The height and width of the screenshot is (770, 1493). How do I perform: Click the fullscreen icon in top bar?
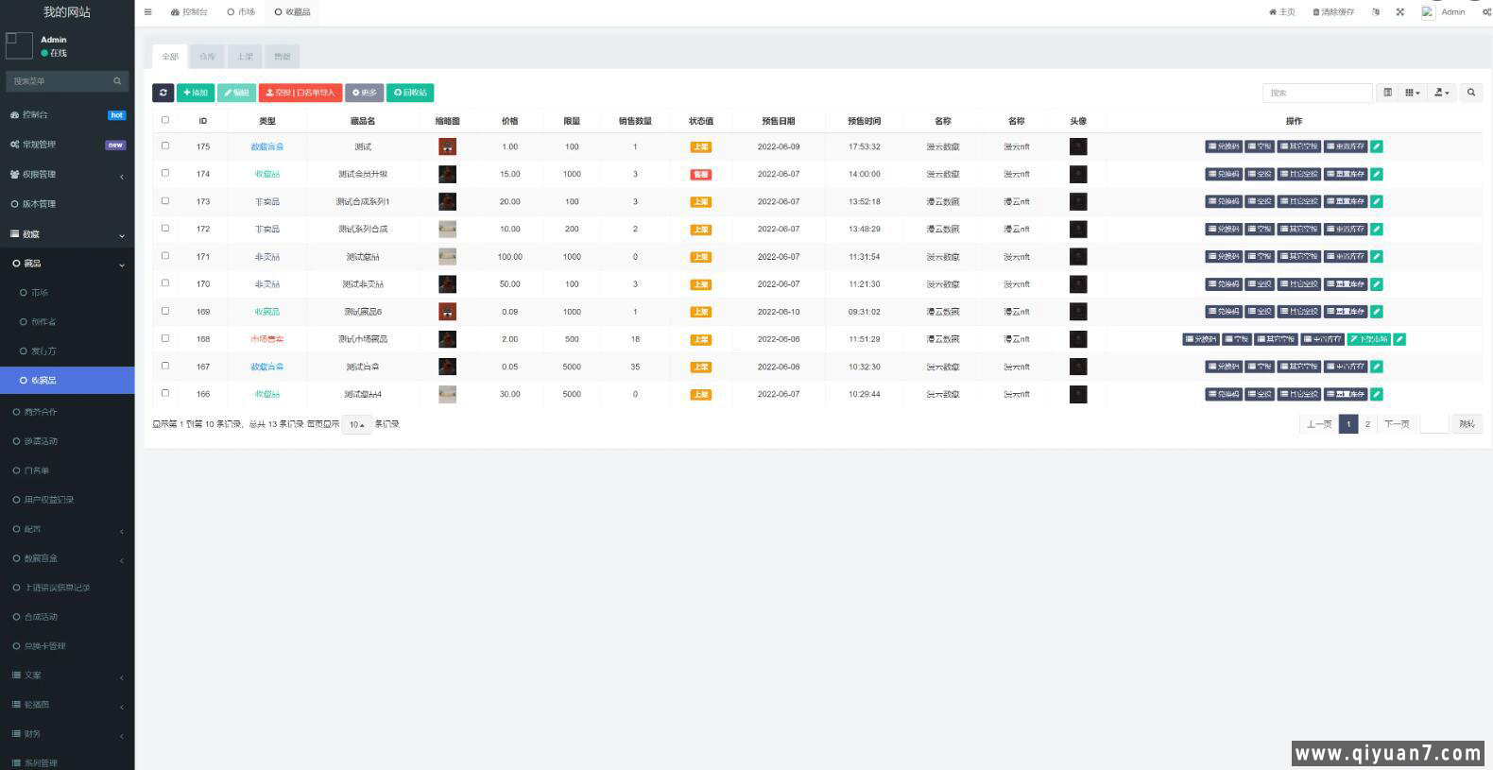pyautogui.click(x=1400, y=12)
